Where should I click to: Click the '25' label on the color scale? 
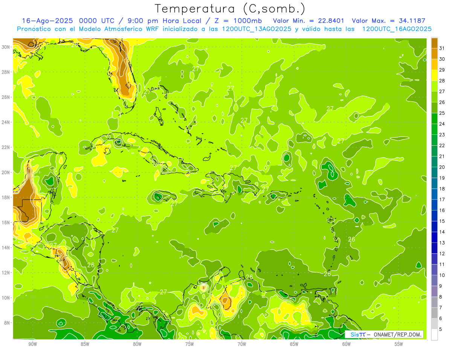[x=442, y=113]
